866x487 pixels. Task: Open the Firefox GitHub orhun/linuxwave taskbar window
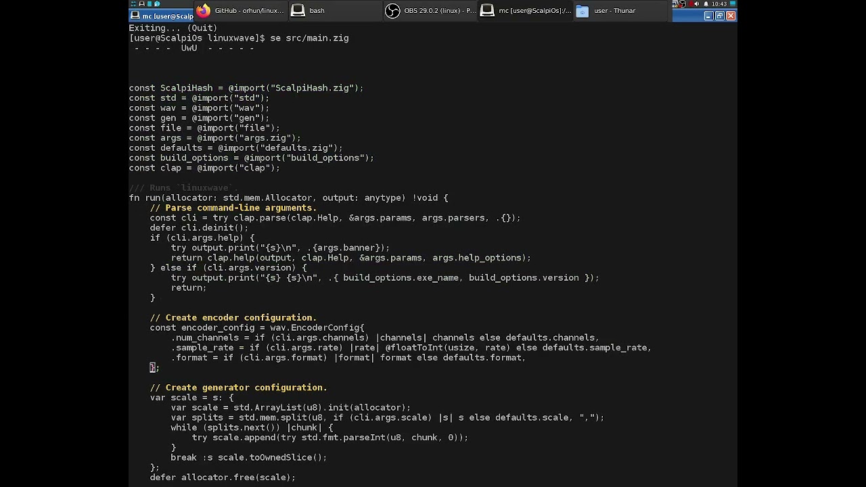pos(240,11)
